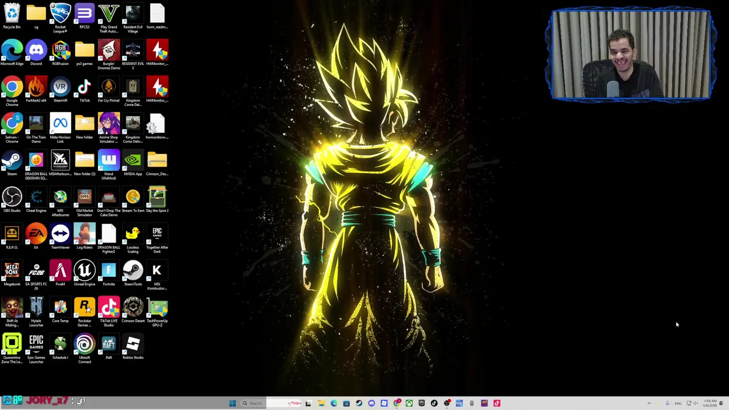Click the Windows Start button on the taskbar
Viewport: 729px width, 410px height.
tap(232, 403)
